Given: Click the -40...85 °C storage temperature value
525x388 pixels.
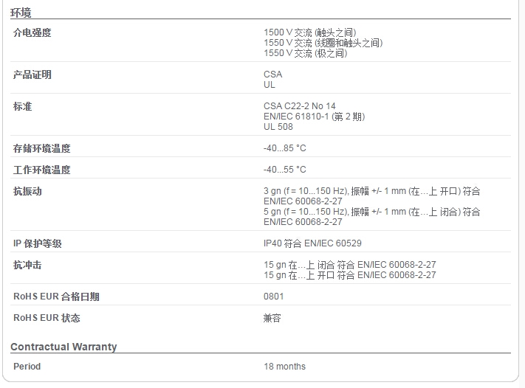Looking at the screenshot, I should (284, 148).
